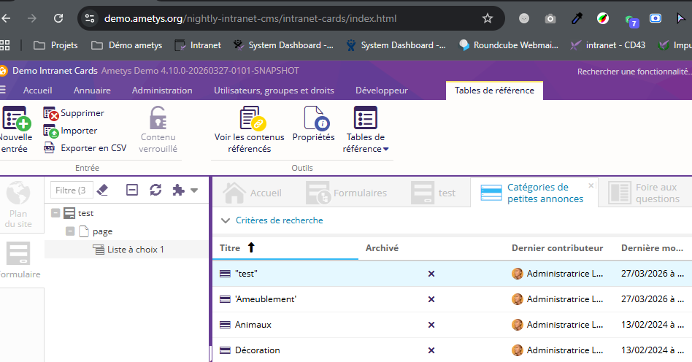Screen dimensions: 692x362
Task: Click the tree Filtre input field
Action: click(x=71, y=190)
